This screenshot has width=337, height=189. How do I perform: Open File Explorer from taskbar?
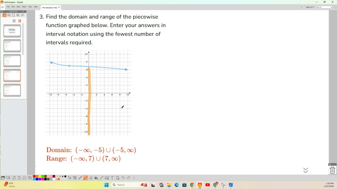(169, 185)
